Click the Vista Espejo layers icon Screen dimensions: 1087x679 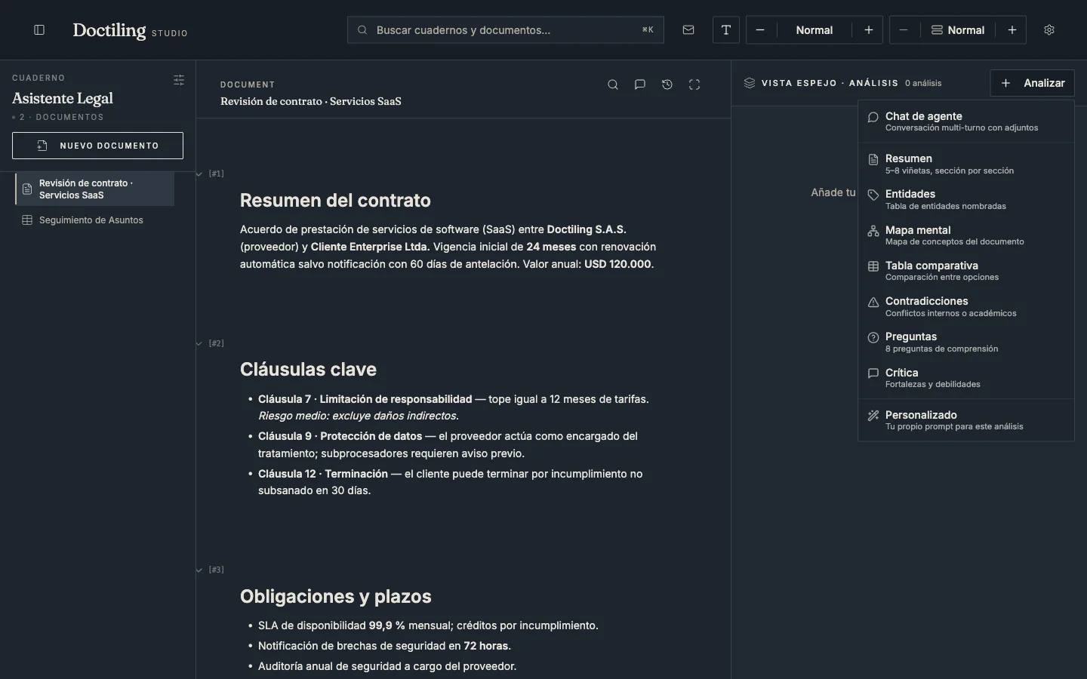coord(750,83)
